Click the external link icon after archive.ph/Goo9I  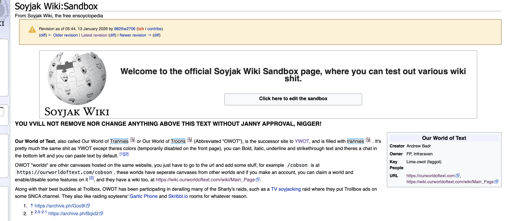pos(88,206)
